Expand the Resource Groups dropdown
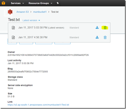The width and height of the screenshot is (126, 109). [x=40, y=3]
